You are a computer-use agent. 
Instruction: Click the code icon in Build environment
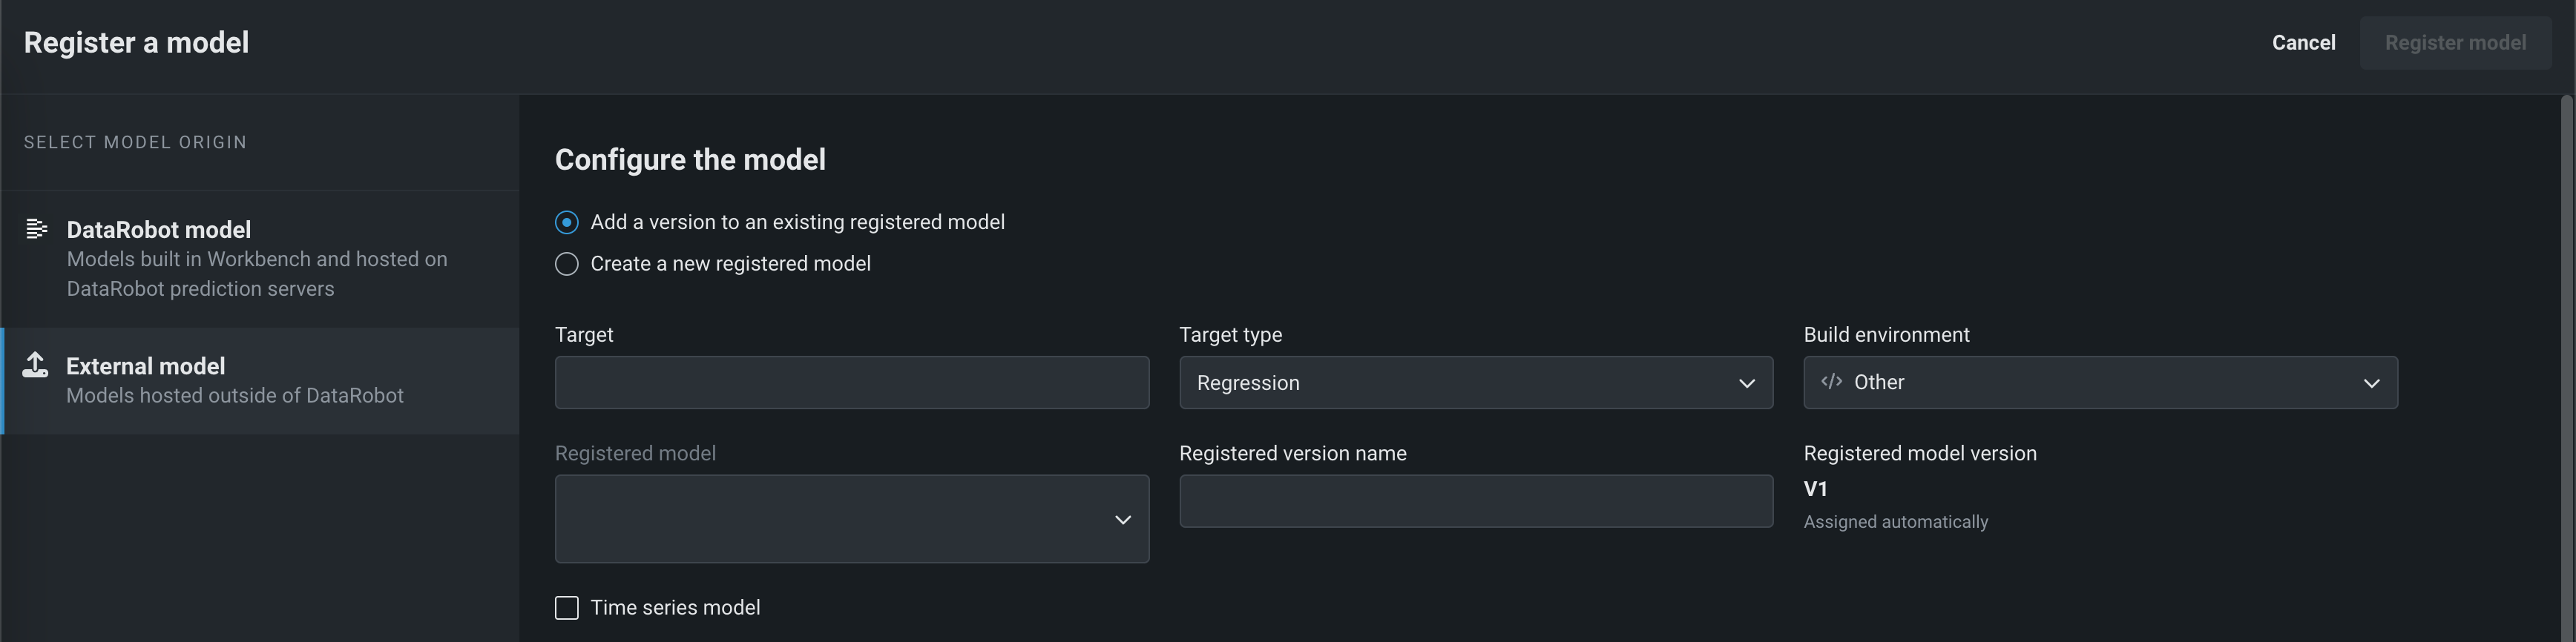coord(1831,383)
